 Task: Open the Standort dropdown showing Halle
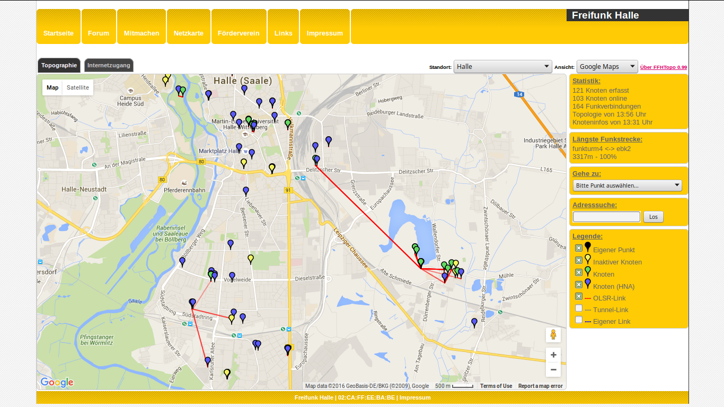503,67
